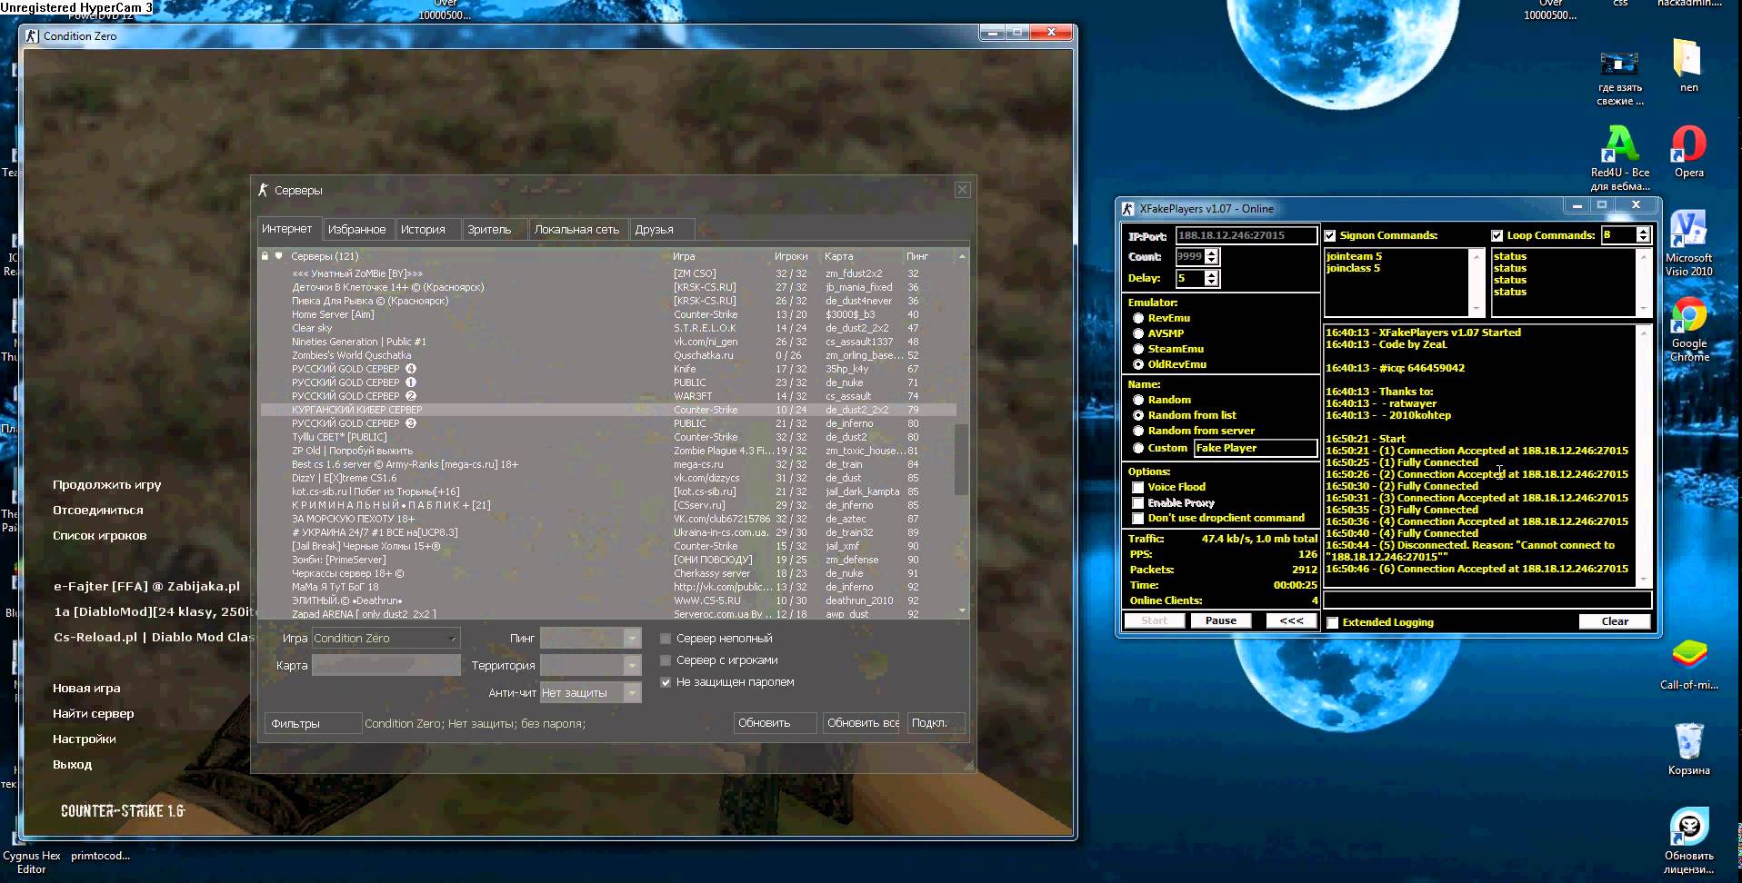Click Настройки in game menu
Screen dimensions: 1742x883
[84, 739]
